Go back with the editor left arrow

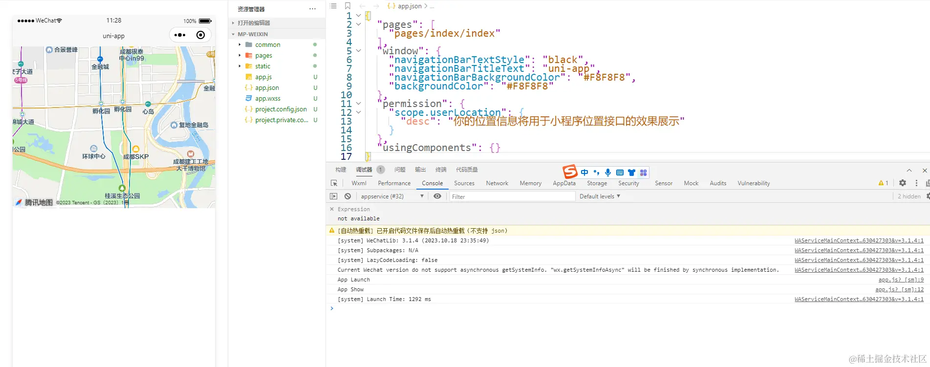[x=362, y=6]
